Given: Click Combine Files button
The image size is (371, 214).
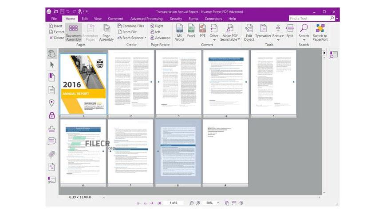Looking at the screenshot, I should click(131, 26).
